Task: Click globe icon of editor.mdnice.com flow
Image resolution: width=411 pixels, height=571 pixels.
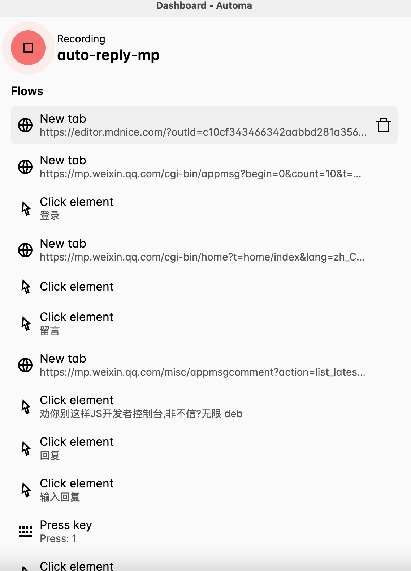Action: pos(25,125)
